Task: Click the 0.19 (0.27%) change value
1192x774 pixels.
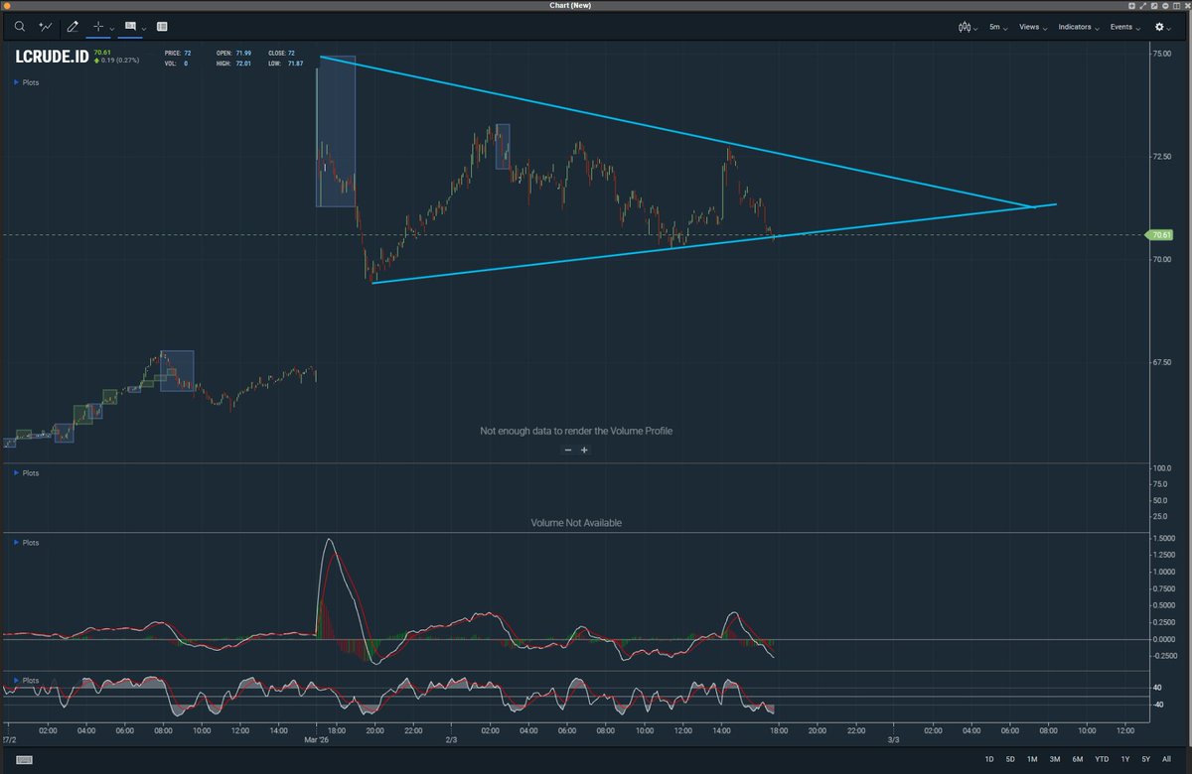Action: (x=120, y=61)
